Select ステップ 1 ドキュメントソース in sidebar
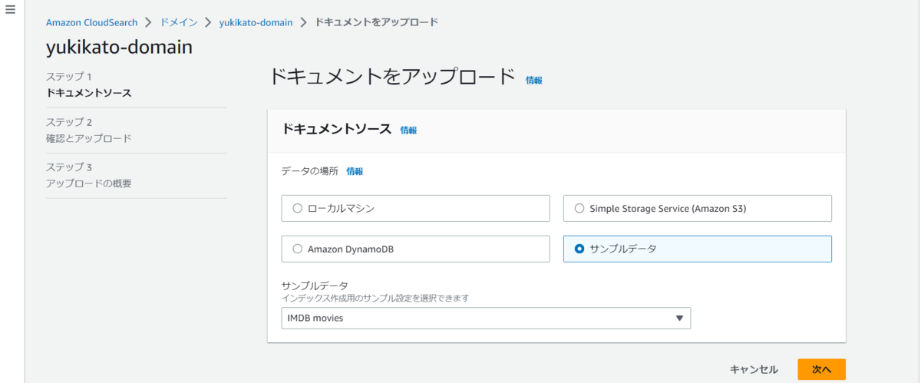This screenshot has height=383, width=921. [88, 85]
